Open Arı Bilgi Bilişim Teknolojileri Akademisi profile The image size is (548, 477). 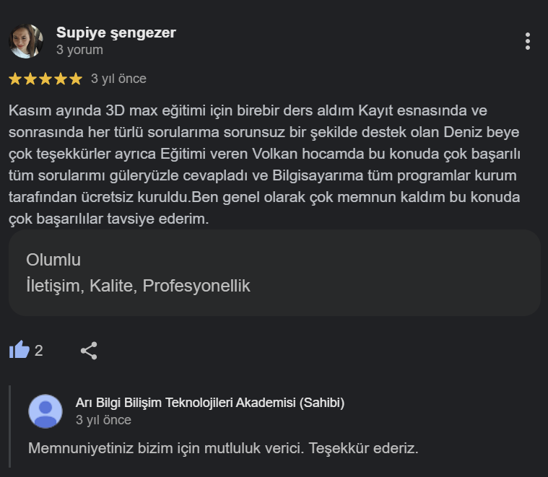click(x=209, y=403)
